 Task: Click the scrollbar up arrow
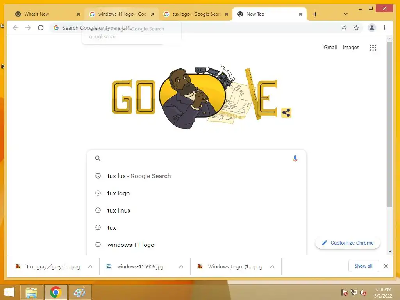click(389, 39)
